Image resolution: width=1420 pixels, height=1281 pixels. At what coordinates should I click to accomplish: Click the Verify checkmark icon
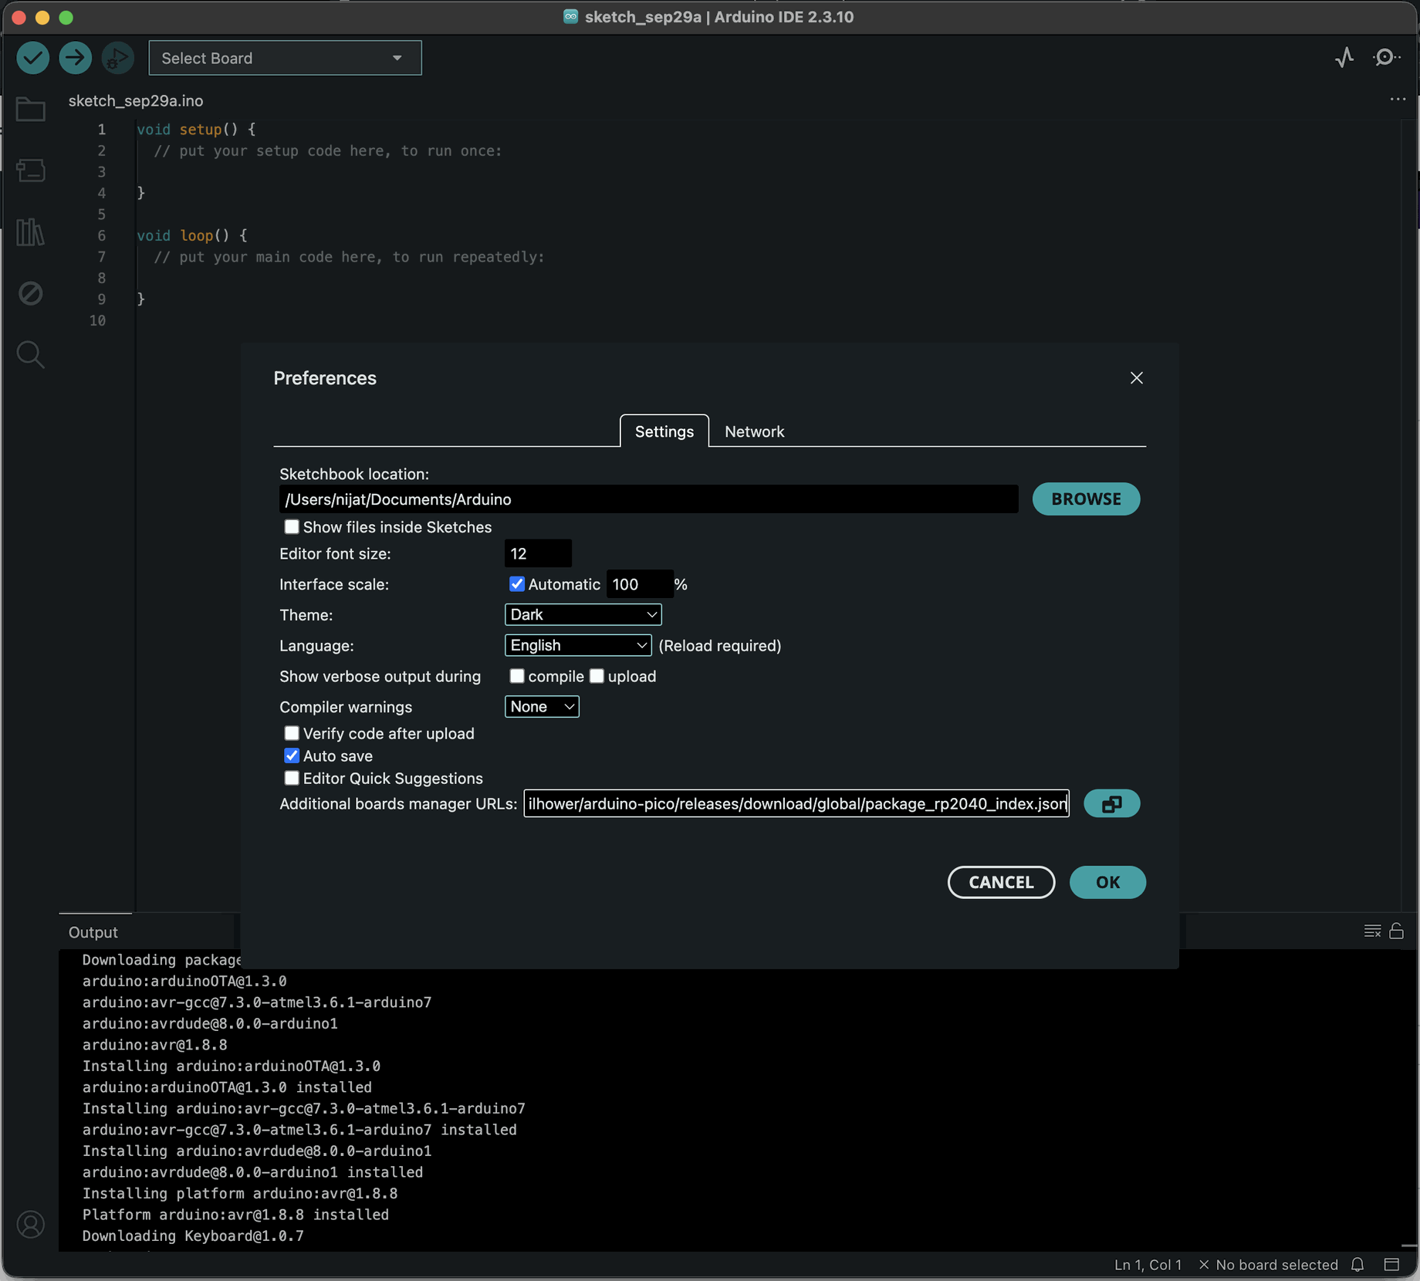coord(33,58)
